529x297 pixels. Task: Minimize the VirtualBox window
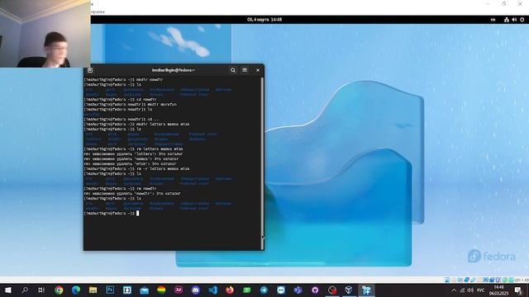pos(488,3)
